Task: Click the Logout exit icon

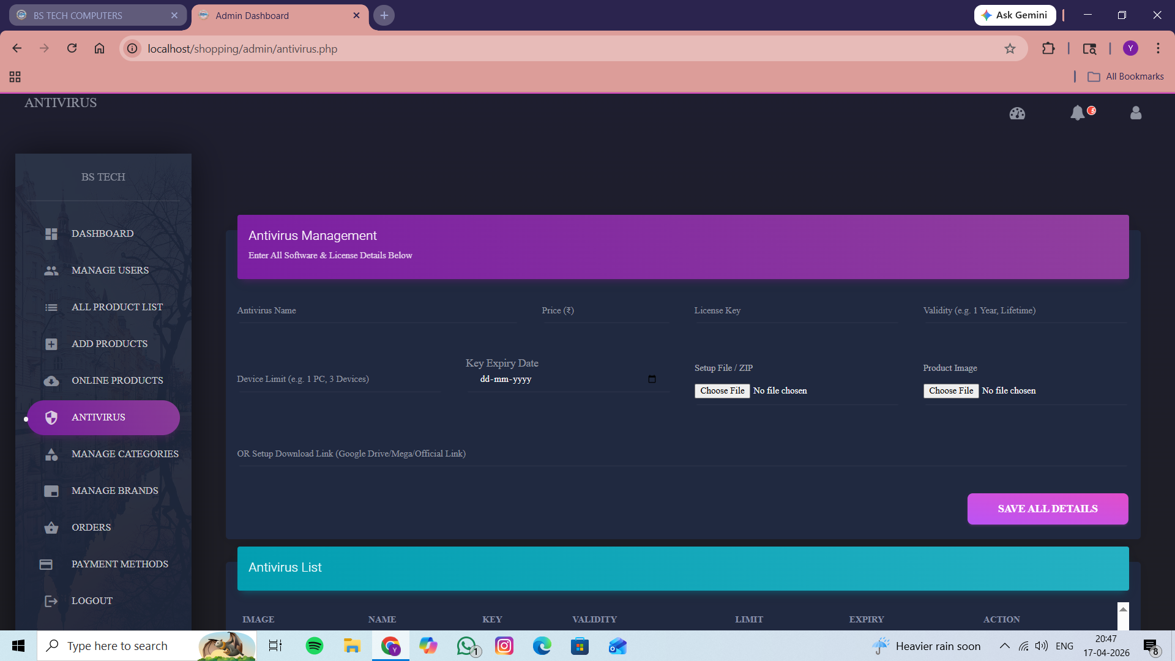Action: pos(51,601)
